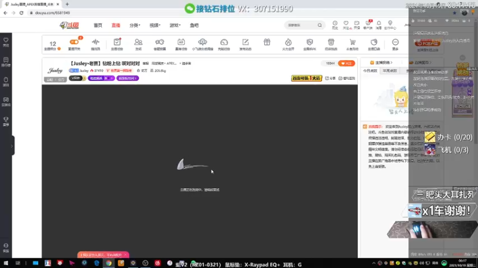The image size is (478, 268).
Task: Open the NetEase Music red taskbar icon
Action: click(x=158, y=263)
